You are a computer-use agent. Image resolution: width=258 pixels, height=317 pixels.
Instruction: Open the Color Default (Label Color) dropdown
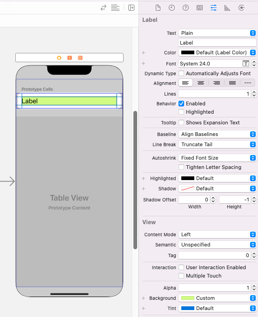click(217, 52)
